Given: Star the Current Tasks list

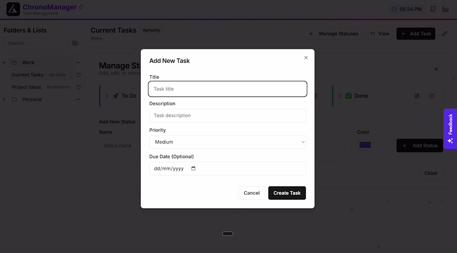Looking at the screenshot, I should [79, 75].
